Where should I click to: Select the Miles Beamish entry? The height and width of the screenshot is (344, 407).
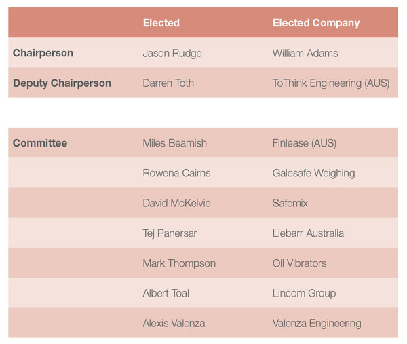tap(175, 143)
